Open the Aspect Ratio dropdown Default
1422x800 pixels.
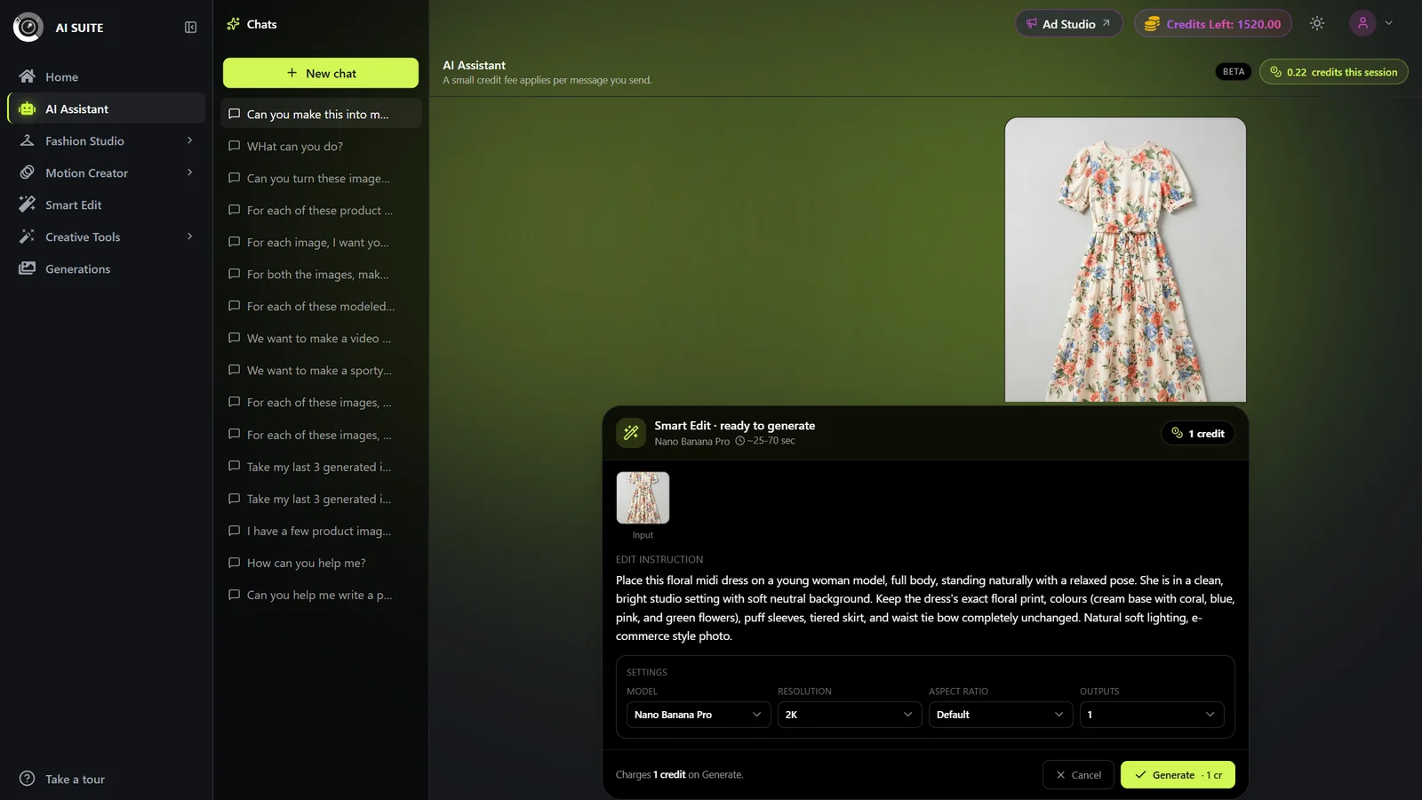[x=1001, y=715]
